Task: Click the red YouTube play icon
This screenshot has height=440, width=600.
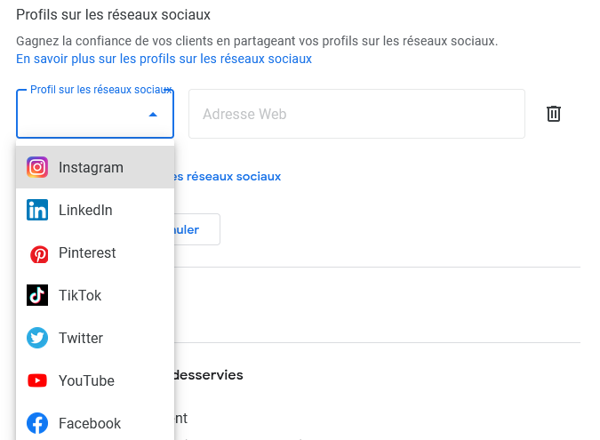Action: click(37, 380)
